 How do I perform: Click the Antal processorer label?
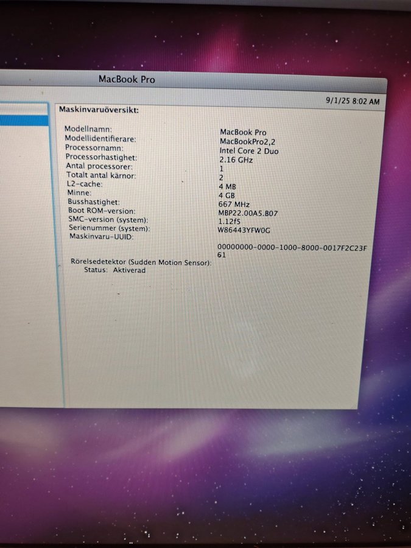click(99, 166)
